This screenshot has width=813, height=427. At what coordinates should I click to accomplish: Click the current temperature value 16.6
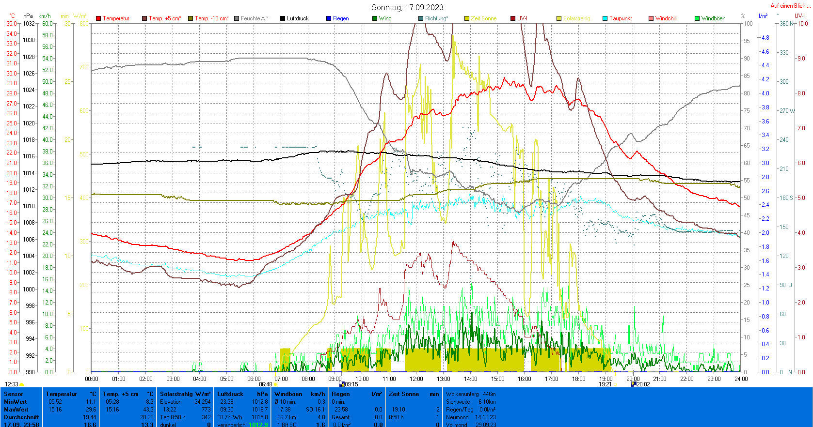coord(90,425)
